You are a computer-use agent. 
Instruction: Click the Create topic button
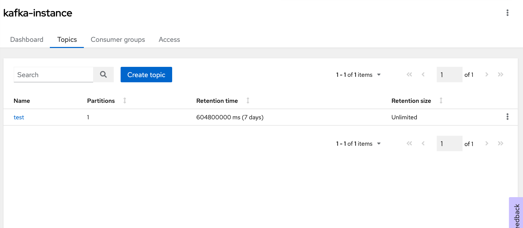click(146, 75)
